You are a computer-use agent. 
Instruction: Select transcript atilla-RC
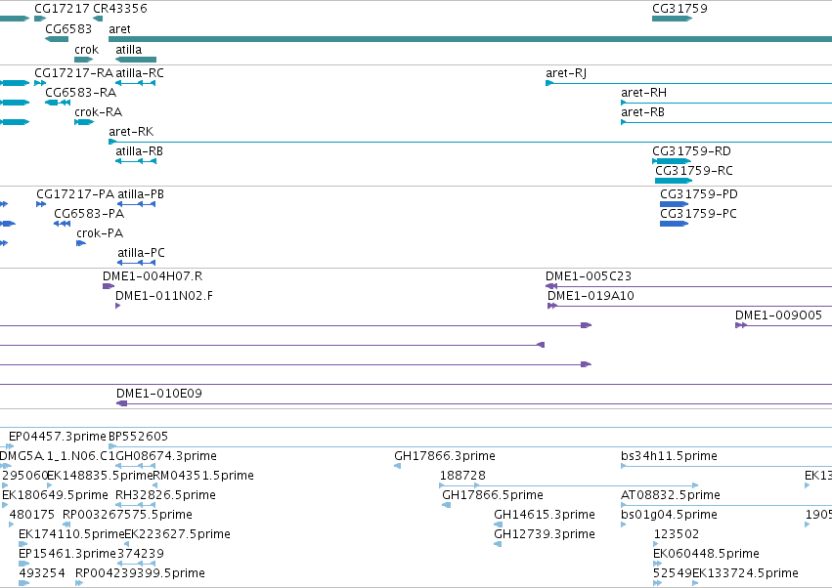[136, 83]
